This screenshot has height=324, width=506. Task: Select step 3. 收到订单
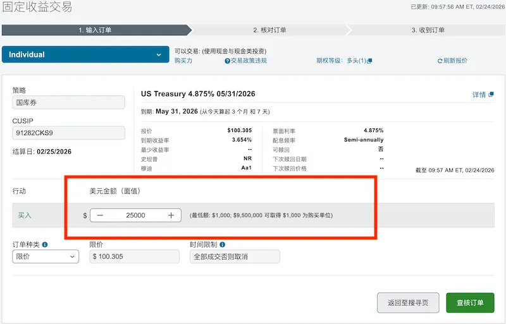tap(428, 30)
